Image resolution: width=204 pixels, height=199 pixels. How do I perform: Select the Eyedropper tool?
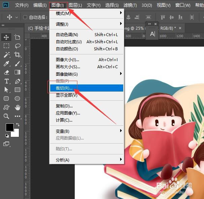(x=6, y=64)
